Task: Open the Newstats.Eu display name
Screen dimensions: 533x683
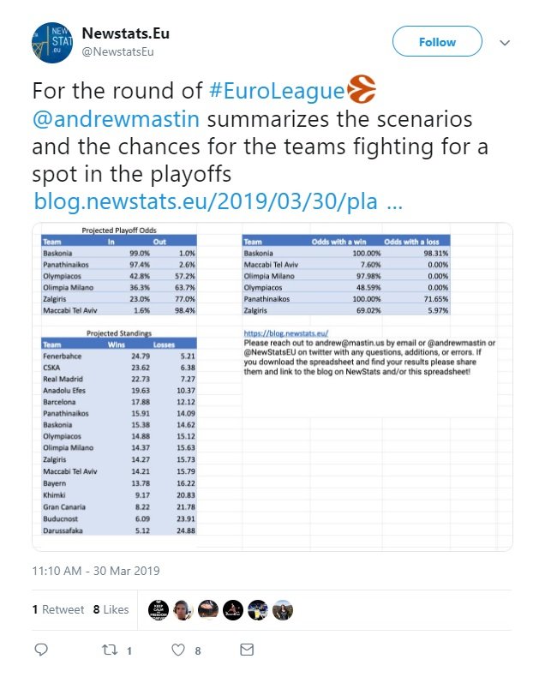Action: [x=126, y=33]
